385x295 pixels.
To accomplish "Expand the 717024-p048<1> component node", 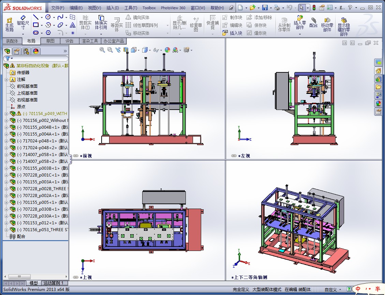I will click(x=6, y=141).
